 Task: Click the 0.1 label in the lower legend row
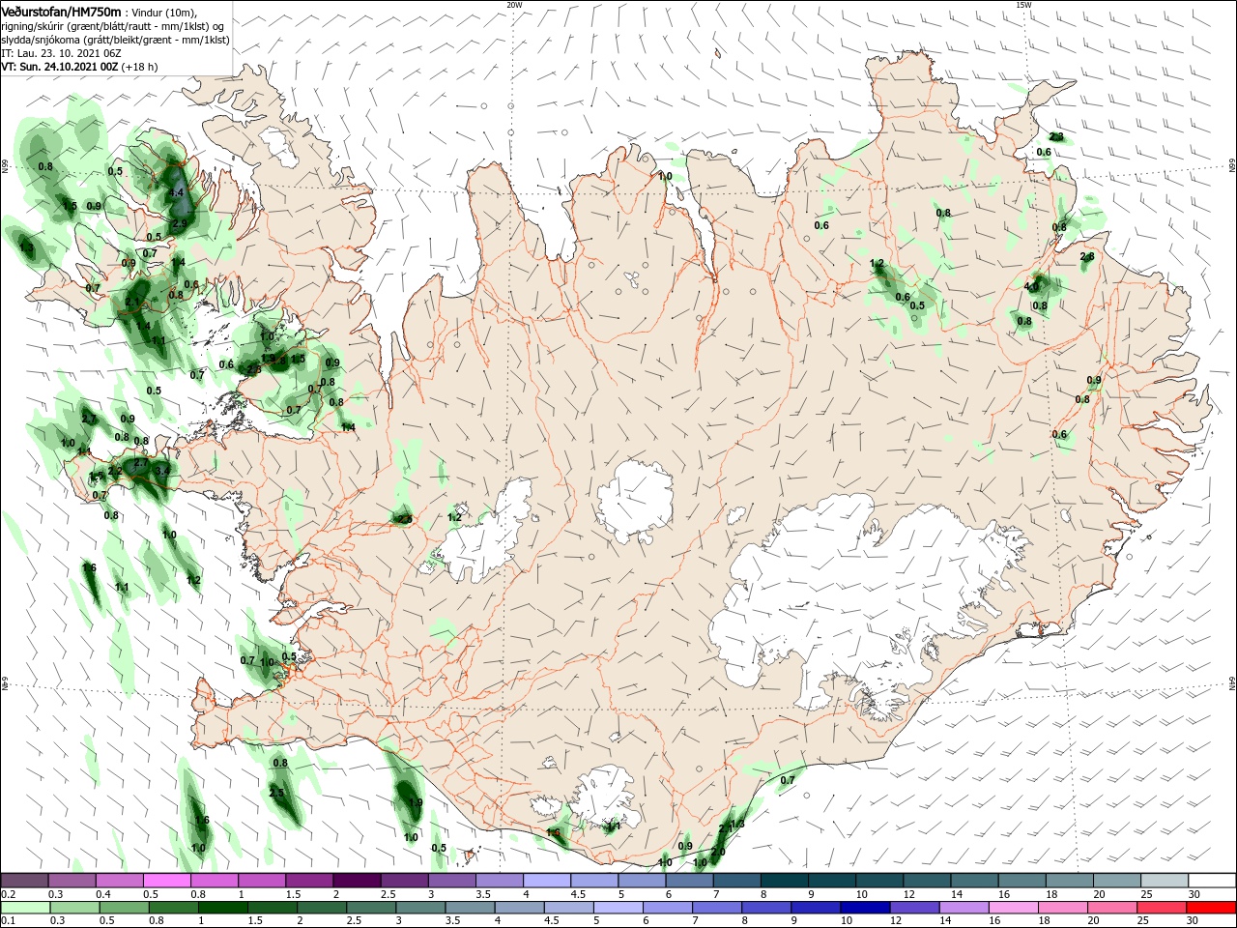8,920
